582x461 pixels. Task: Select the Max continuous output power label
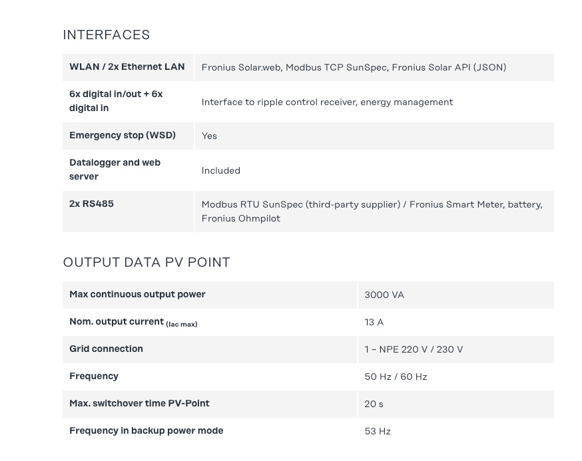(137, 294)
